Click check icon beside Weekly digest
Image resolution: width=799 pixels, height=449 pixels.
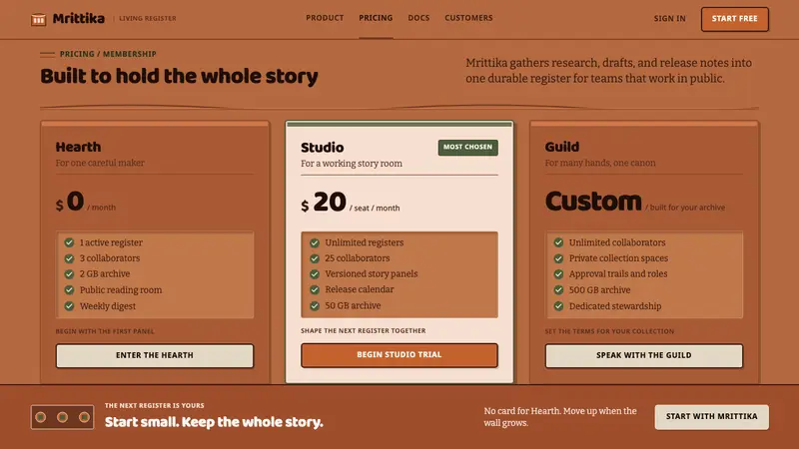tap(69, 306)
